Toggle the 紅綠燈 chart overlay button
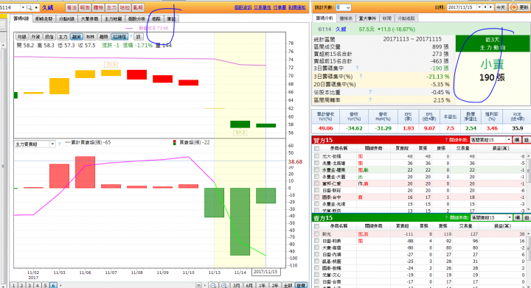 (x=119, y=37)
